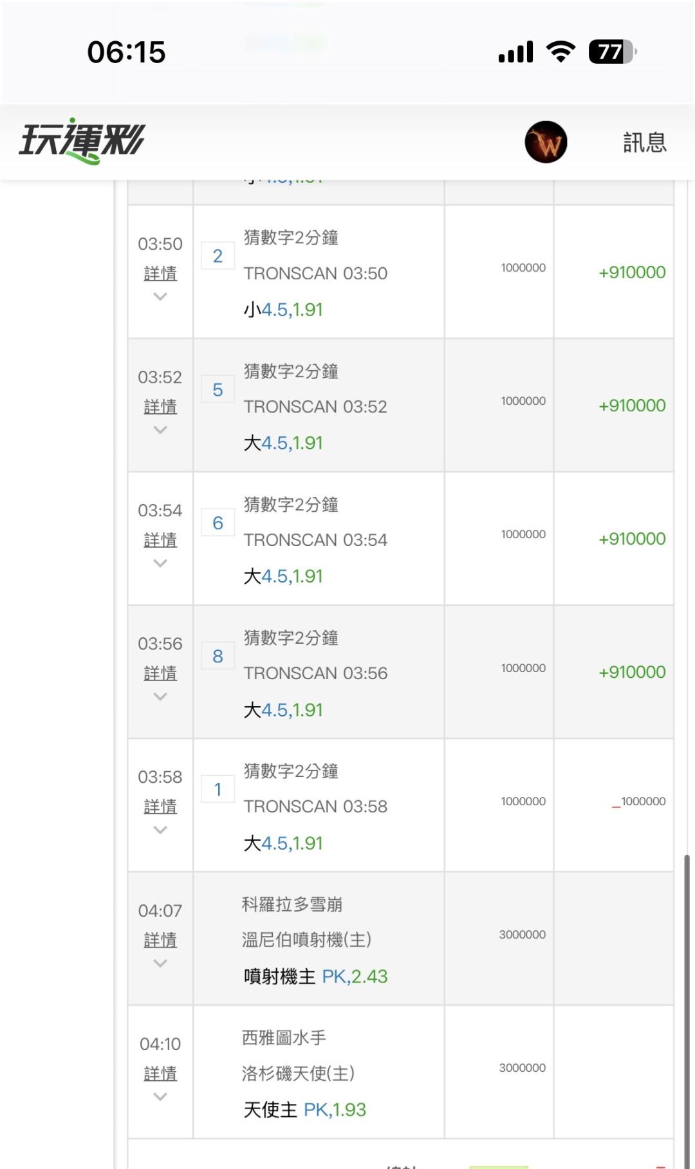The height and width of the screenshot is (1169, 695).
Task: Open 訊息 messages
Action: click(644, 142)
